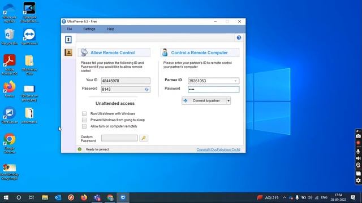Open Microsoft Teams from taskbar

point(97,197)
